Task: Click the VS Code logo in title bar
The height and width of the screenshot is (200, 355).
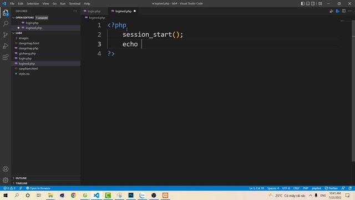Action: point(4,3)
